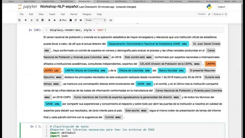Screen dimensions: 245x138
Task: Open the File menu
Action: tap(21, 14)
